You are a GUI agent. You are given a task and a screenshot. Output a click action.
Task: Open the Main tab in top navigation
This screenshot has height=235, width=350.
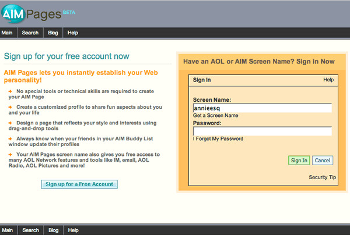click(x=7, y=33)
